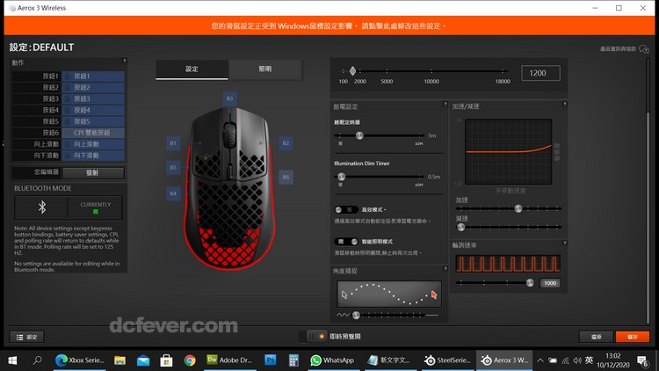Screen dimensions: 659x371
Task: Click help icon of the 角度捕捉 panel
Action: (445, 269)
